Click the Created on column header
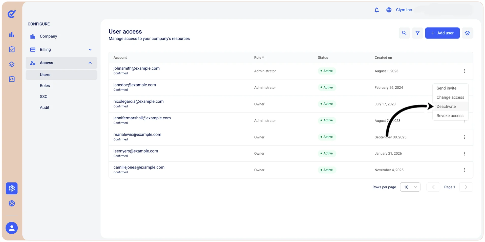This screenshot has height=242, width=485. click(x=383, y=58)
